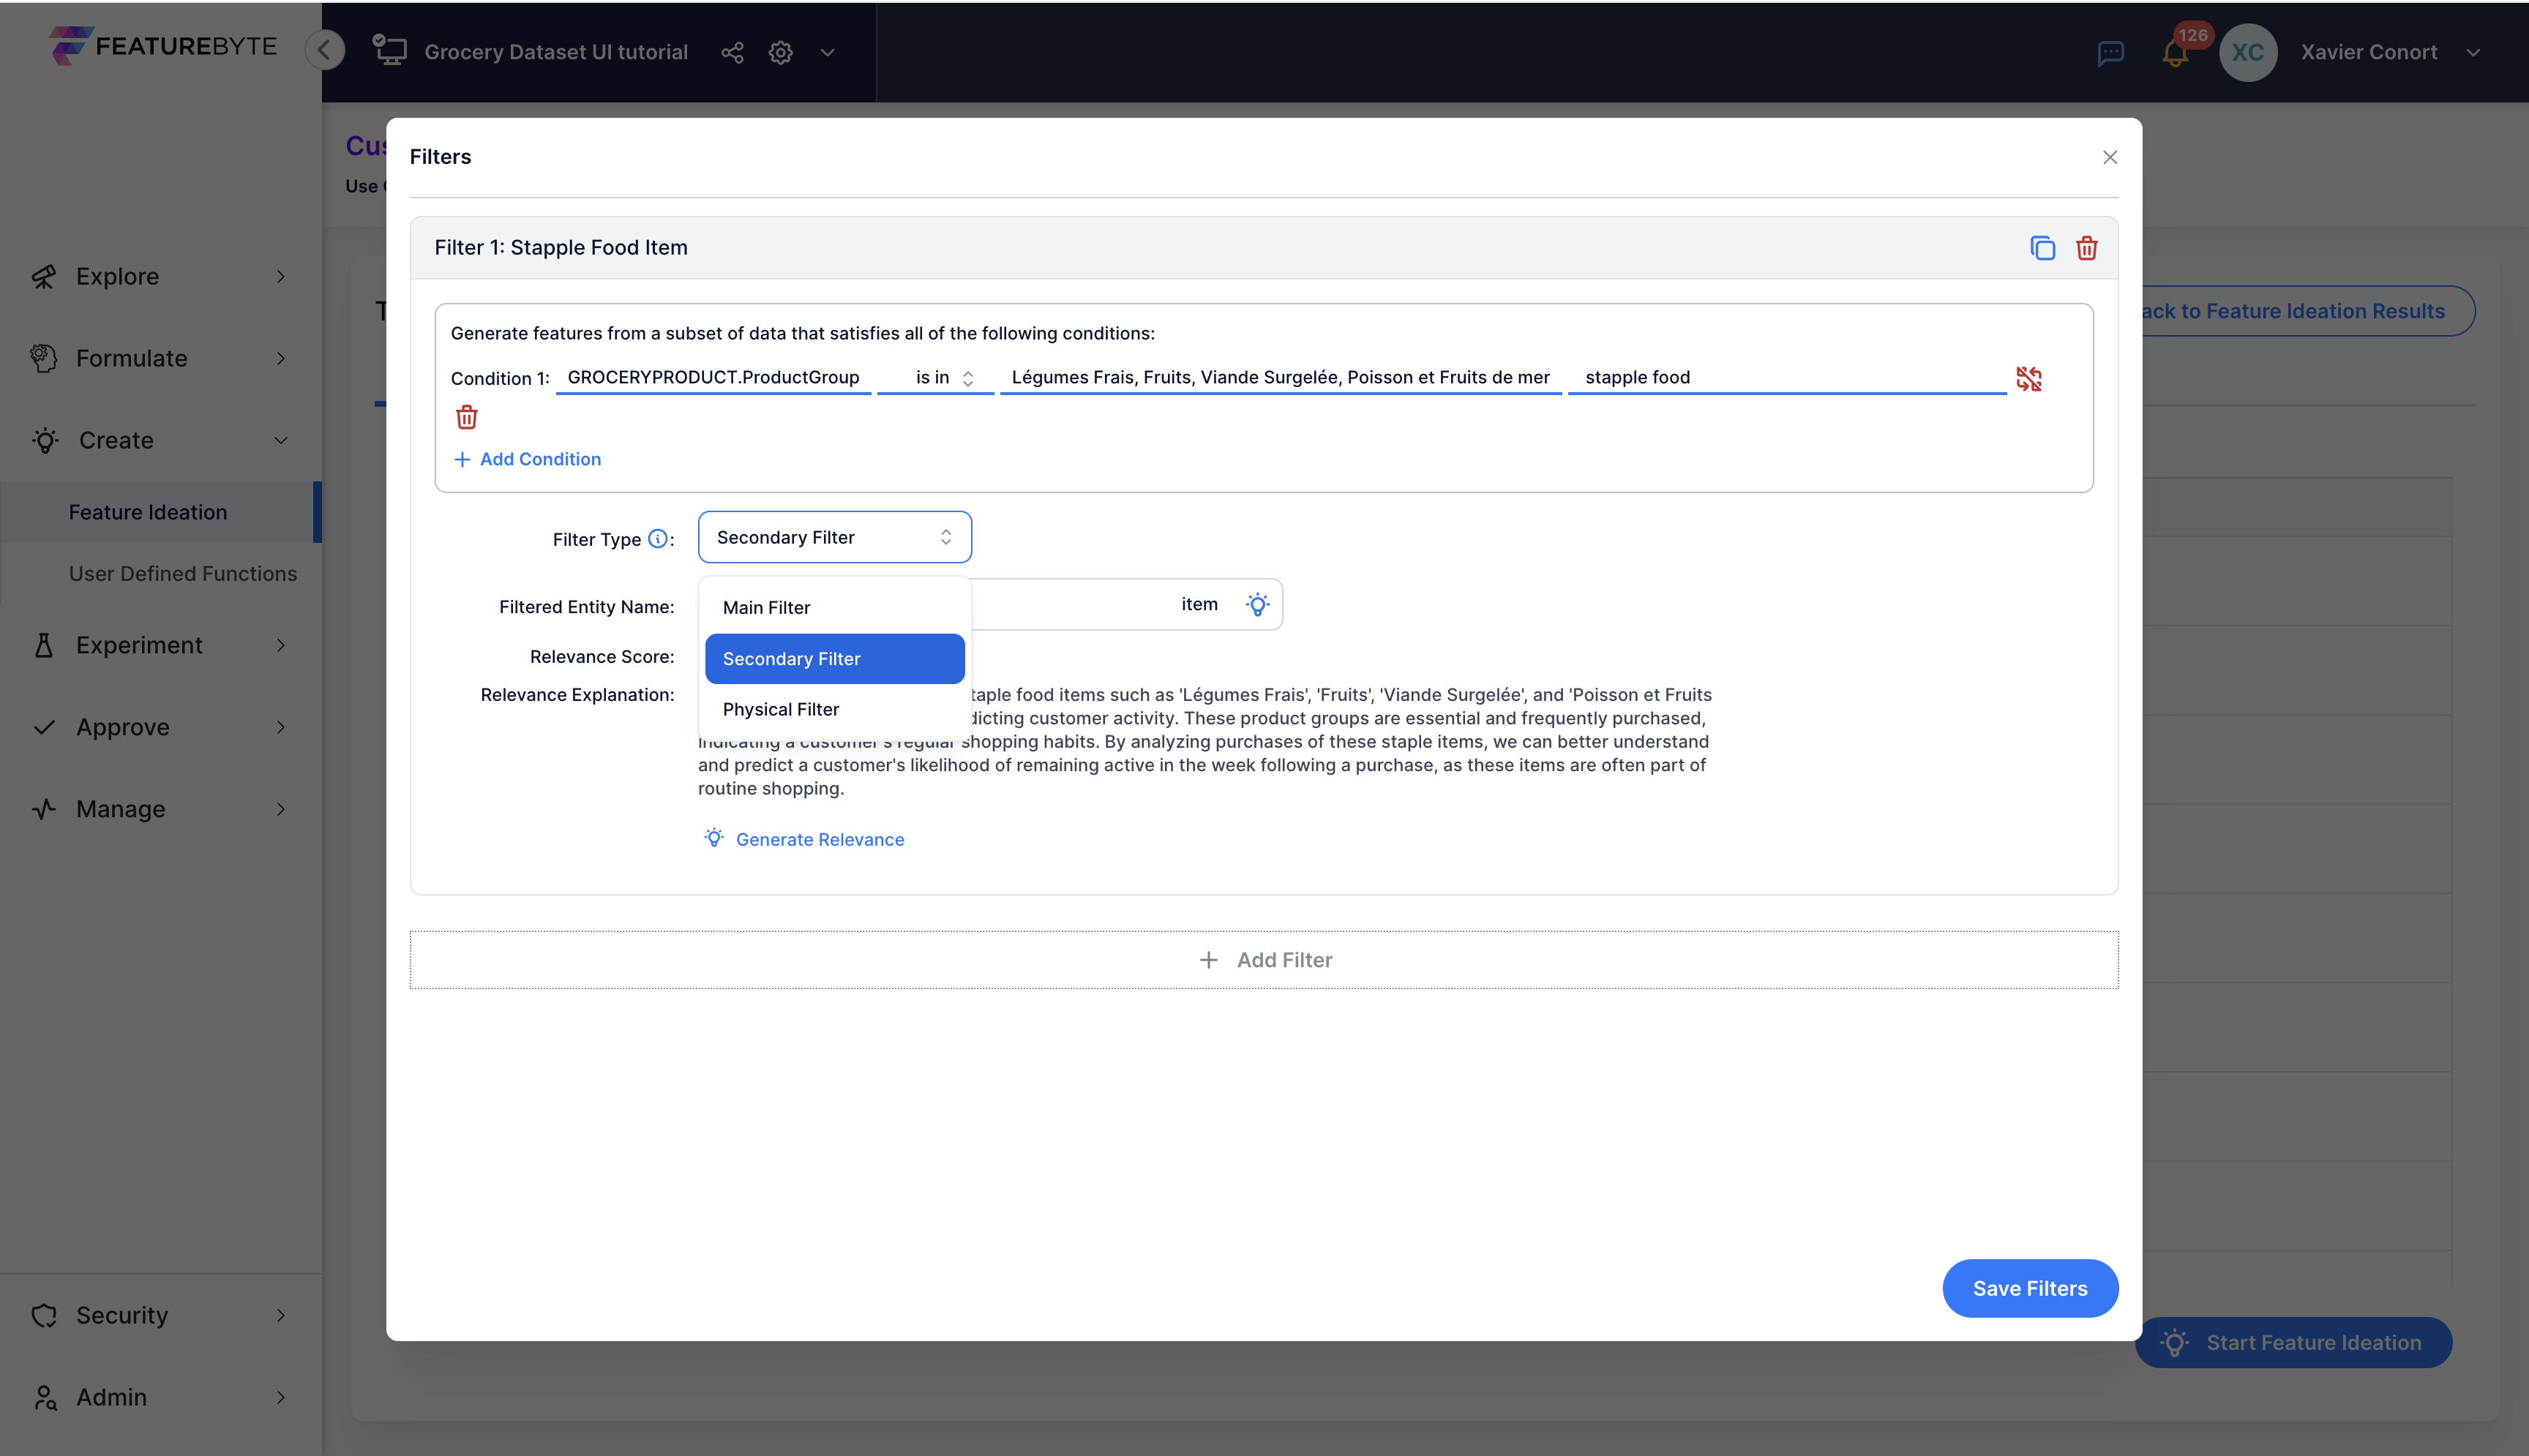Click the Experiment flask icon

click(x=44, y=645)
